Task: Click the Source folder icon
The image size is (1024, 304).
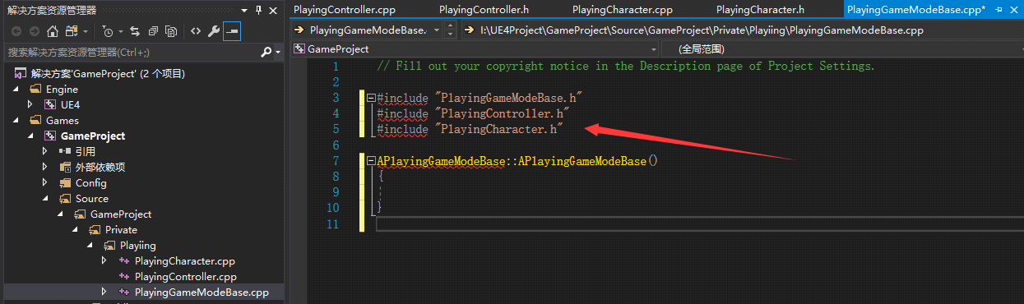Action: (x=66, y=199)
